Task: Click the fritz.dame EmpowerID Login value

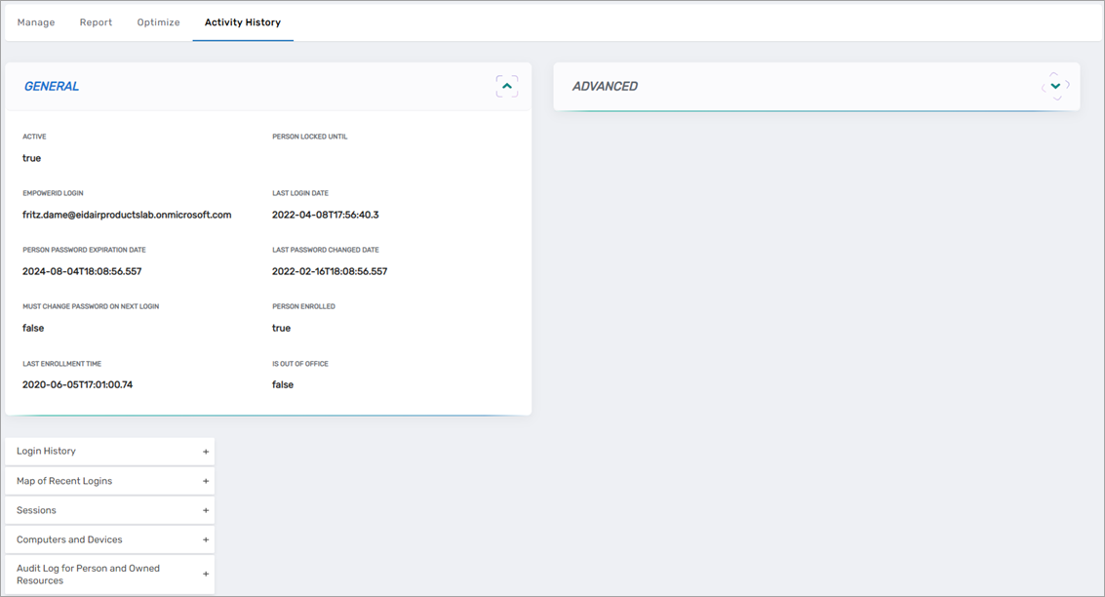Action: (x=125, y=214)
